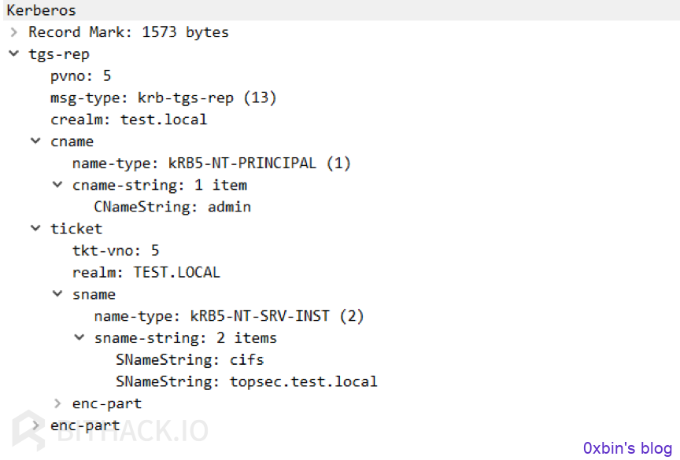The height and width of the screenshot is (460, 680).
Task: Select the crealm: test.local field
Action: click(x=129, y=120)
